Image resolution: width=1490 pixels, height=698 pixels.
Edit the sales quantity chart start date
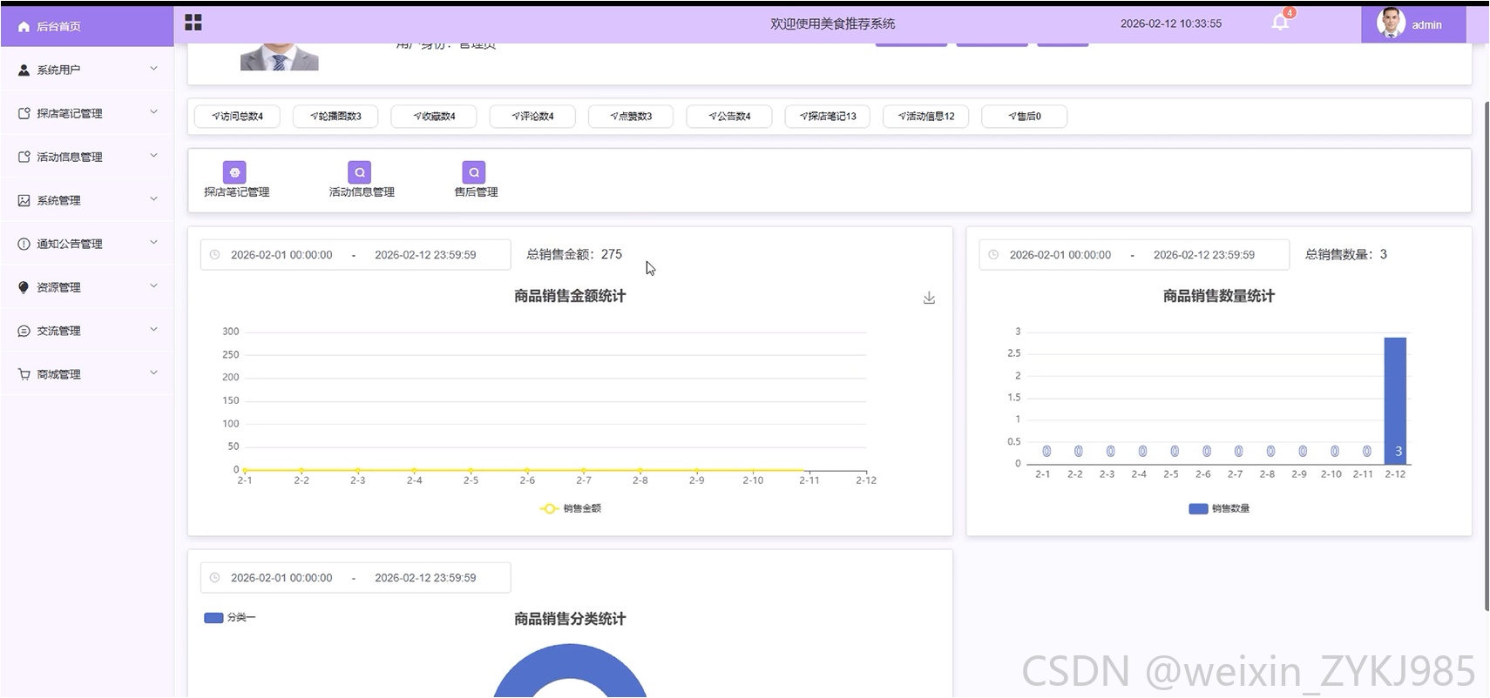coord(1060,255)
